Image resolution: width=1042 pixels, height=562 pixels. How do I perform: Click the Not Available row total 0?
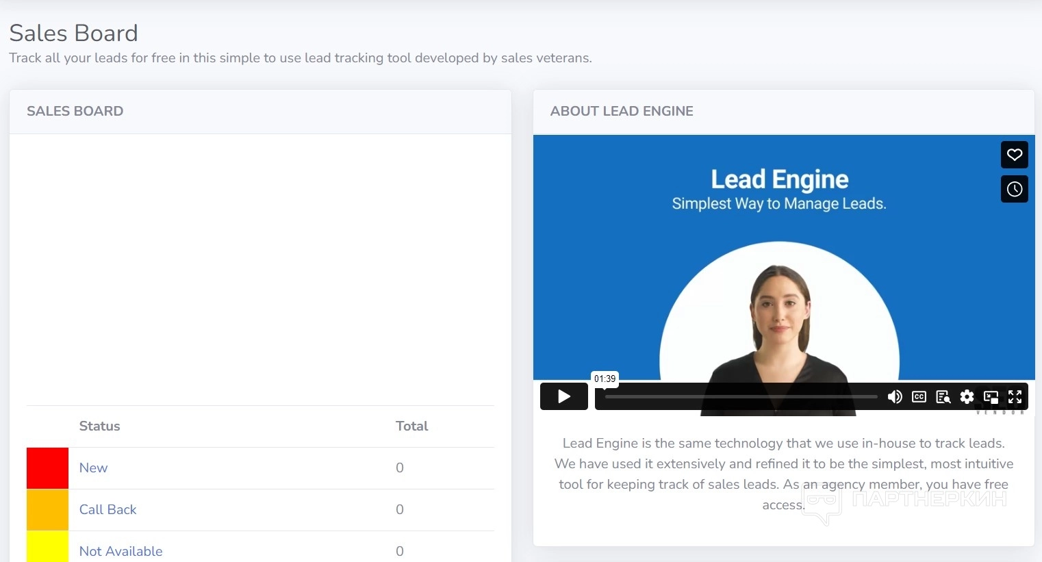coord(400,552)
